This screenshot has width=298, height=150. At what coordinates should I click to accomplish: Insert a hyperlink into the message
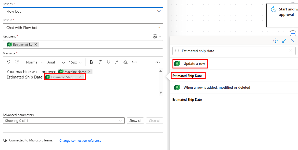pyautogui.click(x=134, y=62)
